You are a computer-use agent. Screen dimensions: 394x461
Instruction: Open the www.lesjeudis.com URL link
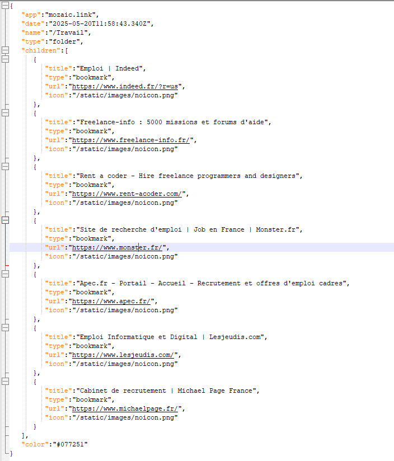(123, 355)
